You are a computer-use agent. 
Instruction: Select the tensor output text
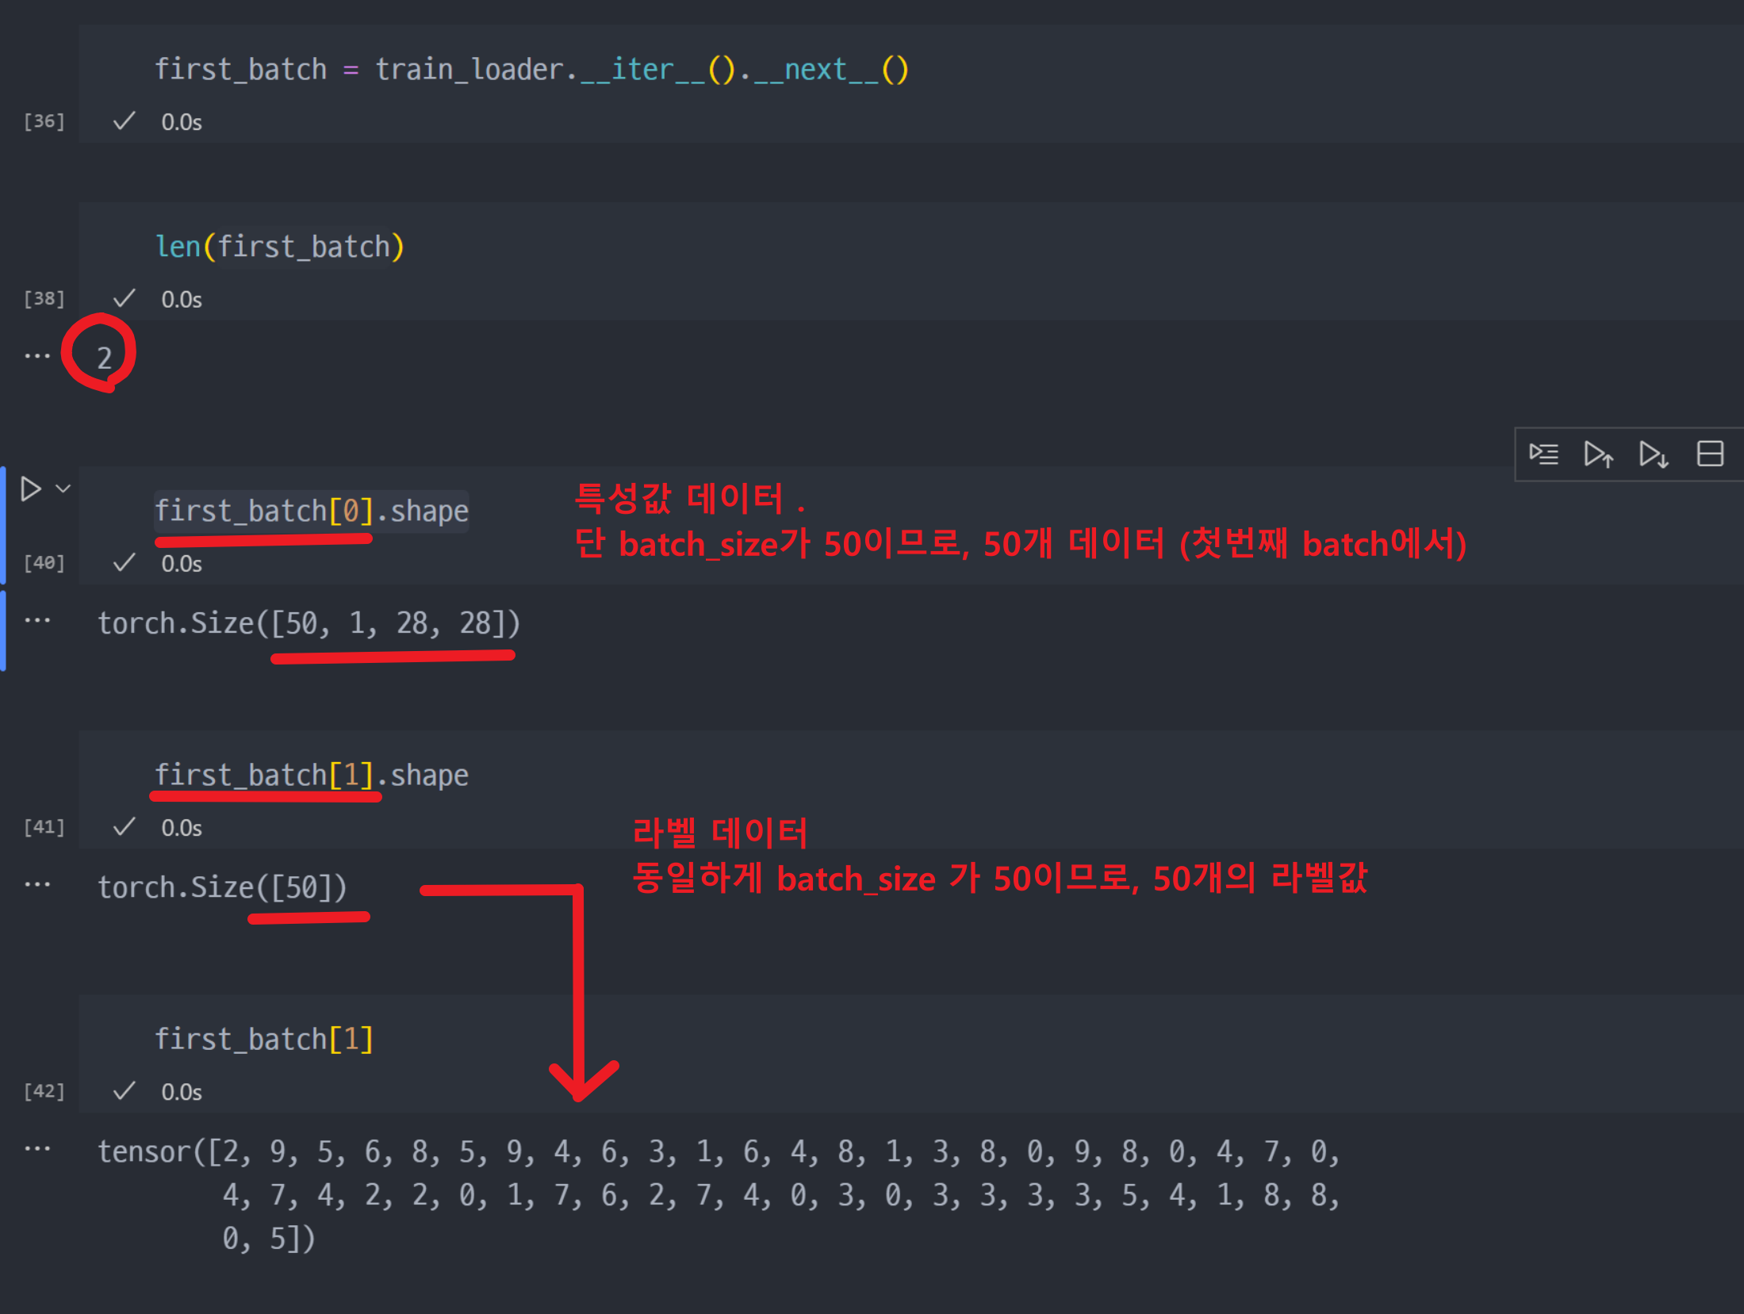[x=717, y=1194]
